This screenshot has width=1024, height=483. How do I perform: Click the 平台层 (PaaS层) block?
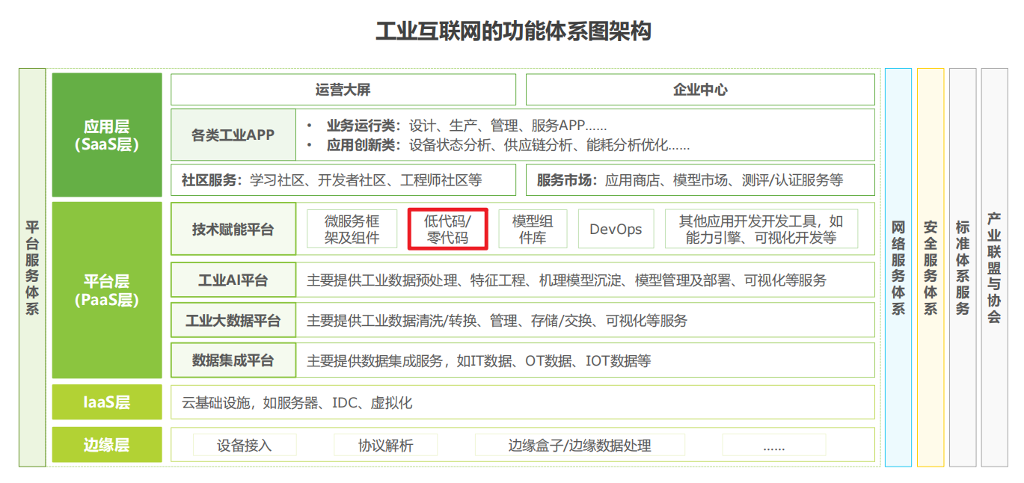107,290
